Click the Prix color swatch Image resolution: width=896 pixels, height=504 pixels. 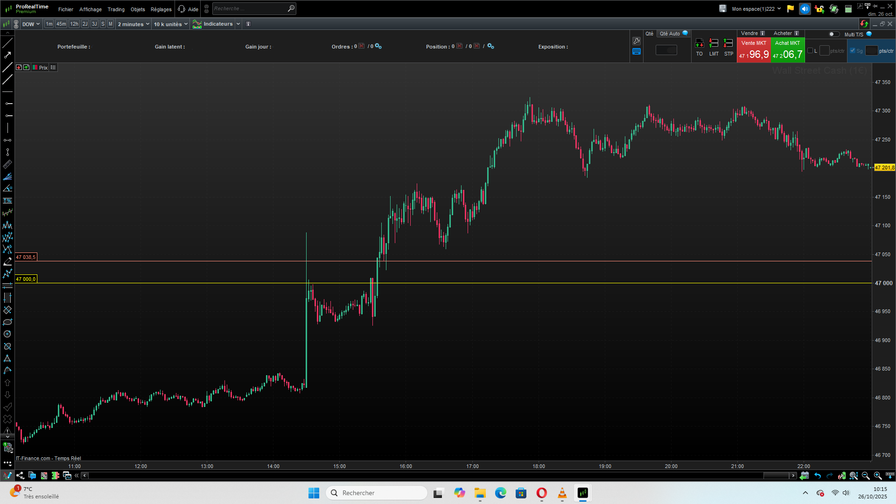(35, 68)
